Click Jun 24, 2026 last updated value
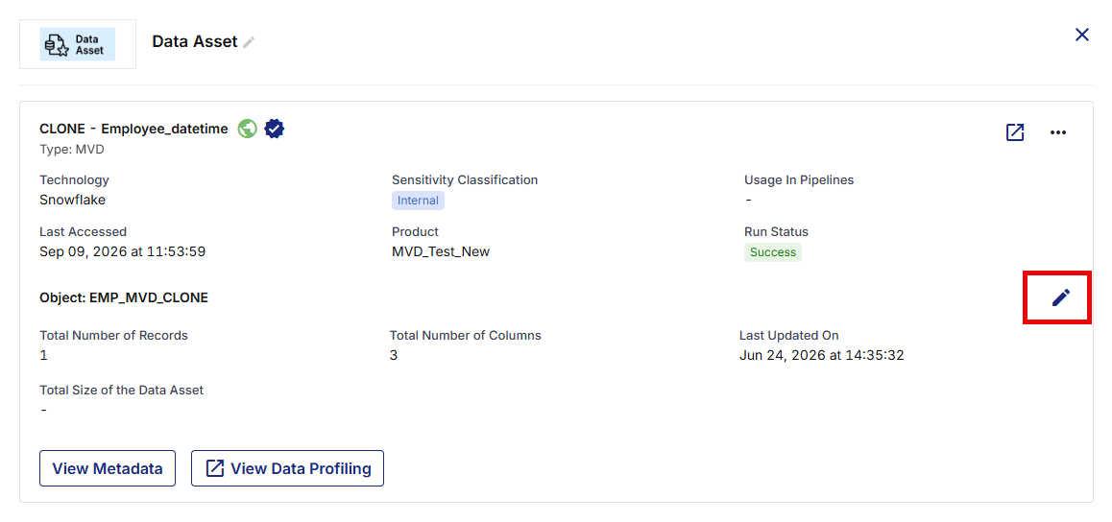The width and height of the screenshot is (1112, 522). 821,355
